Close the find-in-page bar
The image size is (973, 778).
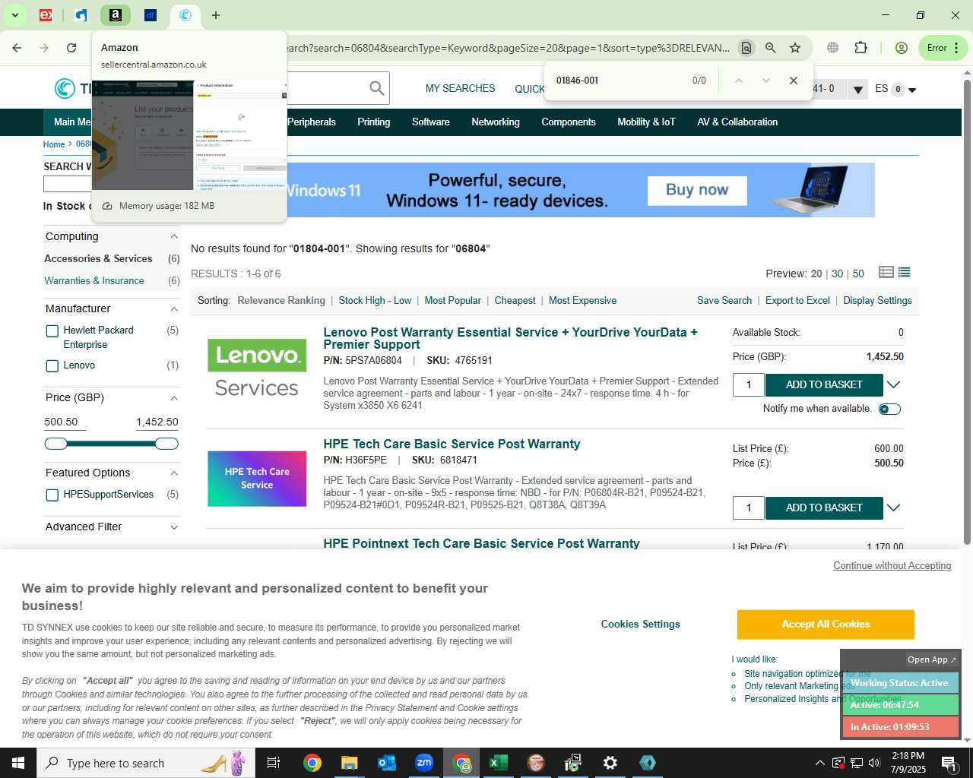tap(794, 81)
